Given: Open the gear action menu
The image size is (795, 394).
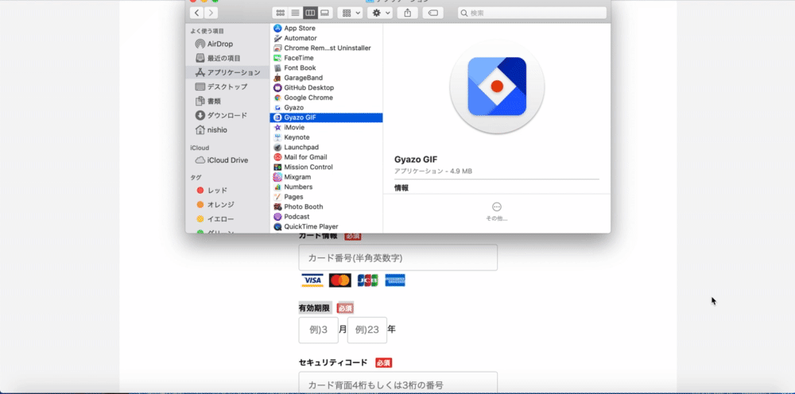Looking at the screenshot, I should click(380, 13).
